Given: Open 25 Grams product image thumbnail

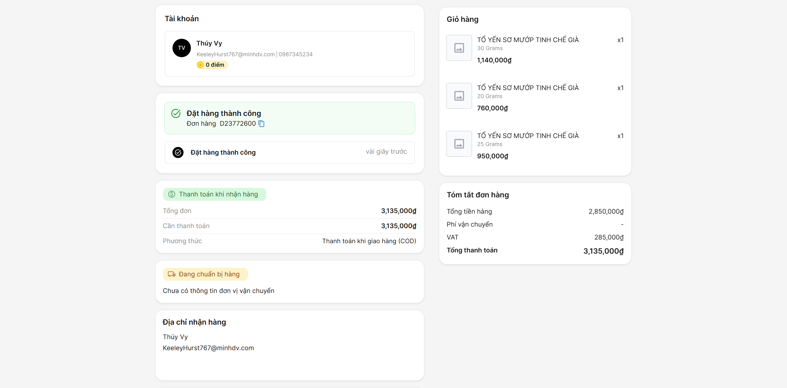Looking at the screenshot, I should (459, 144).
